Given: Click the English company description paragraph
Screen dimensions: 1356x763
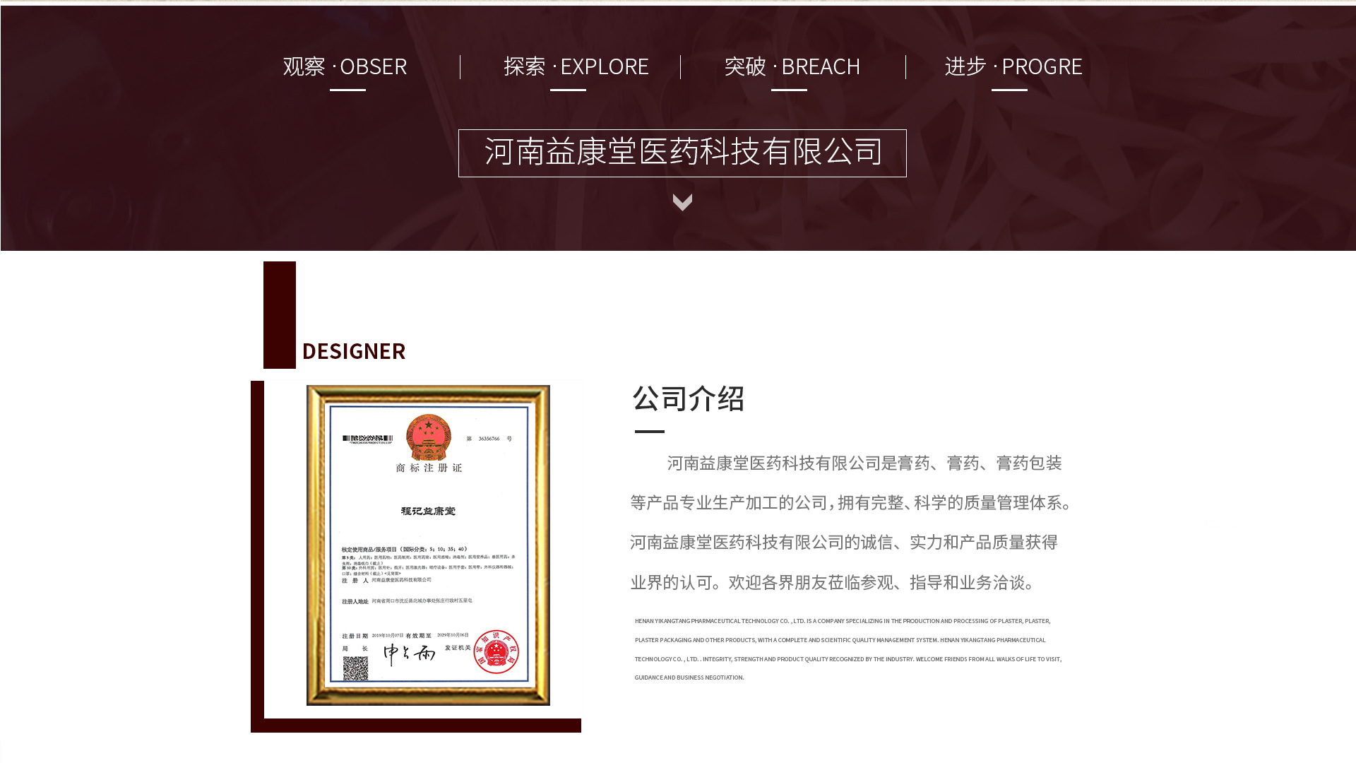Looking at the screenshot, I should [846, 649].
